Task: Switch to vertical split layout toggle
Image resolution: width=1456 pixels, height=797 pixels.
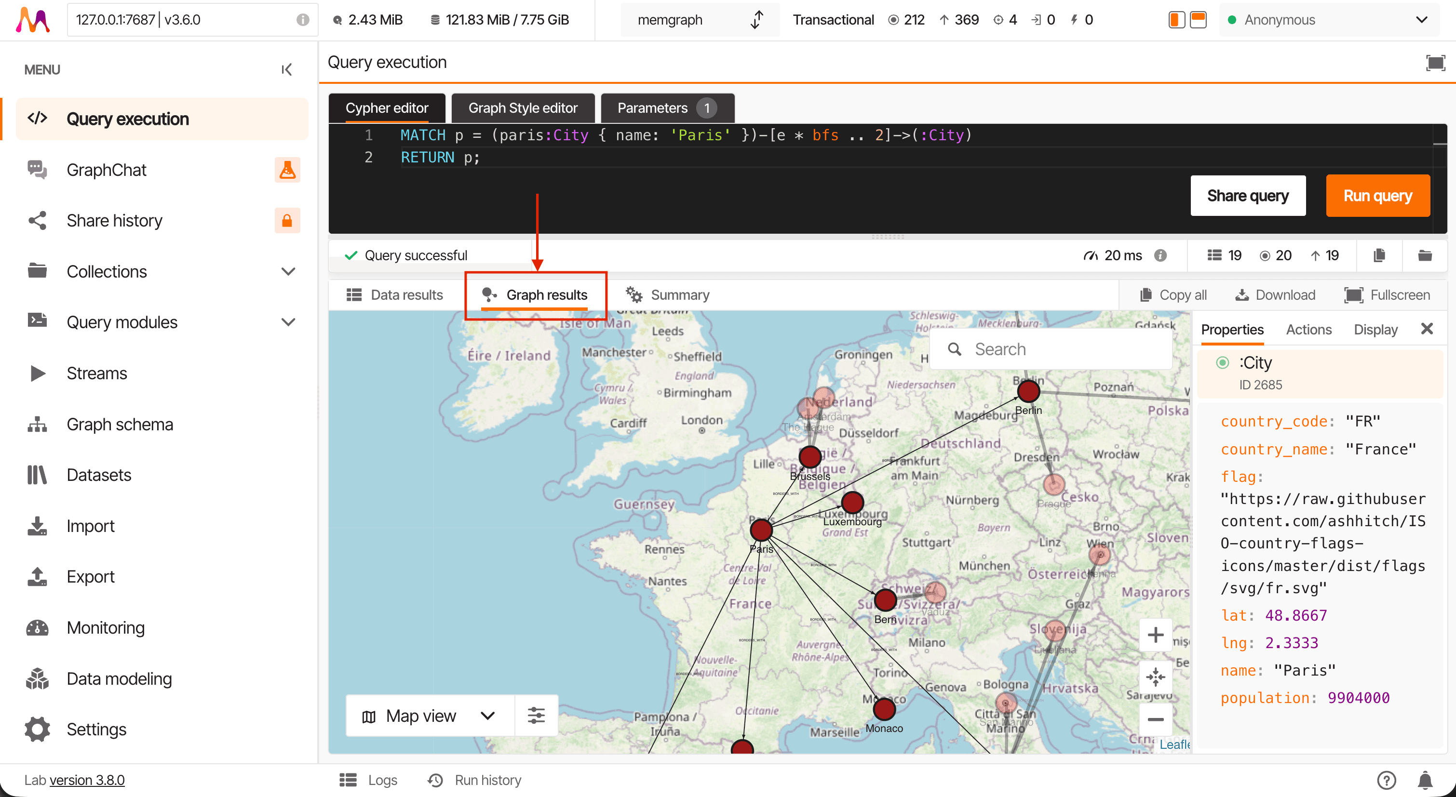Action: tap(1177, 20)
